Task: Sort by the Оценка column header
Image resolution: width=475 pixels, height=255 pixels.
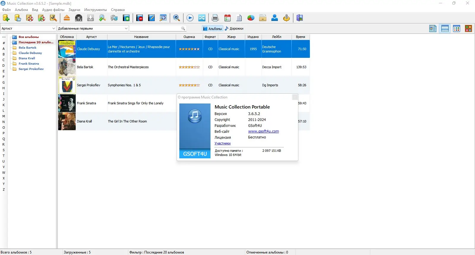Action: tap(189, 37)
